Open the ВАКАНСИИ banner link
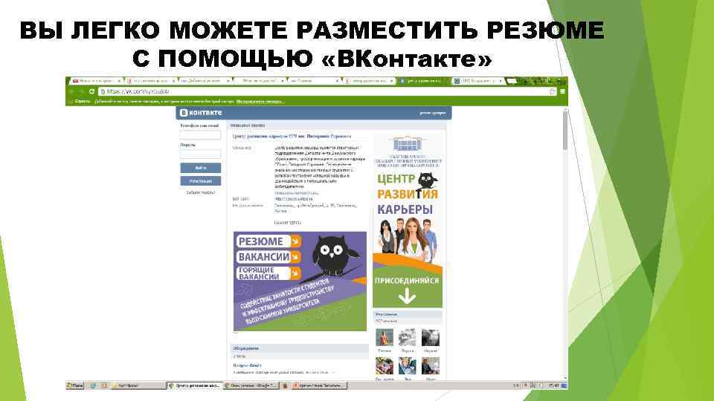 [268, 257]
